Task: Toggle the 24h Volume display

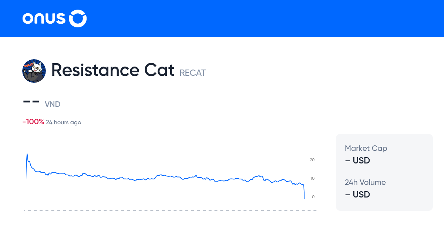Action: [365, 182]
